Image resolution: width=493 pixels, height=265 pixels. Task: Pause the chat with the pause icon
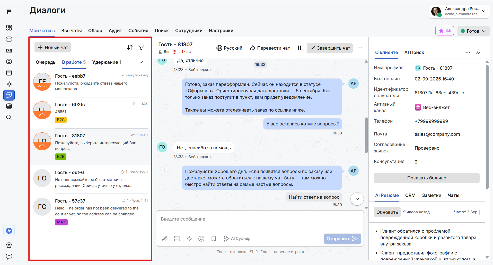300,48
